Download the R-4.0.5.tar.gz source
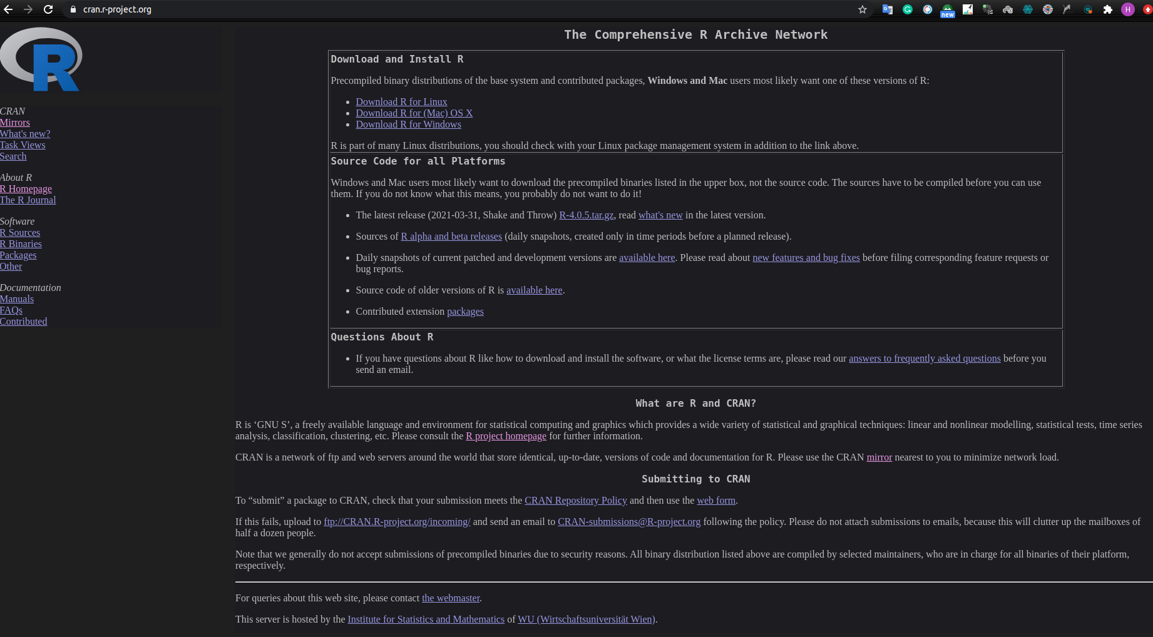Screen dimensions: 1153x637 point(587,215)
